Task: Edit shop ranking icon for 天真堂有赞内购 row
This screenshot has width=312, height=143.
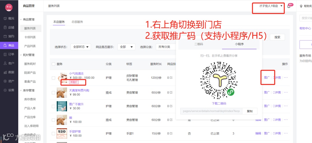Action: [171, 93]
